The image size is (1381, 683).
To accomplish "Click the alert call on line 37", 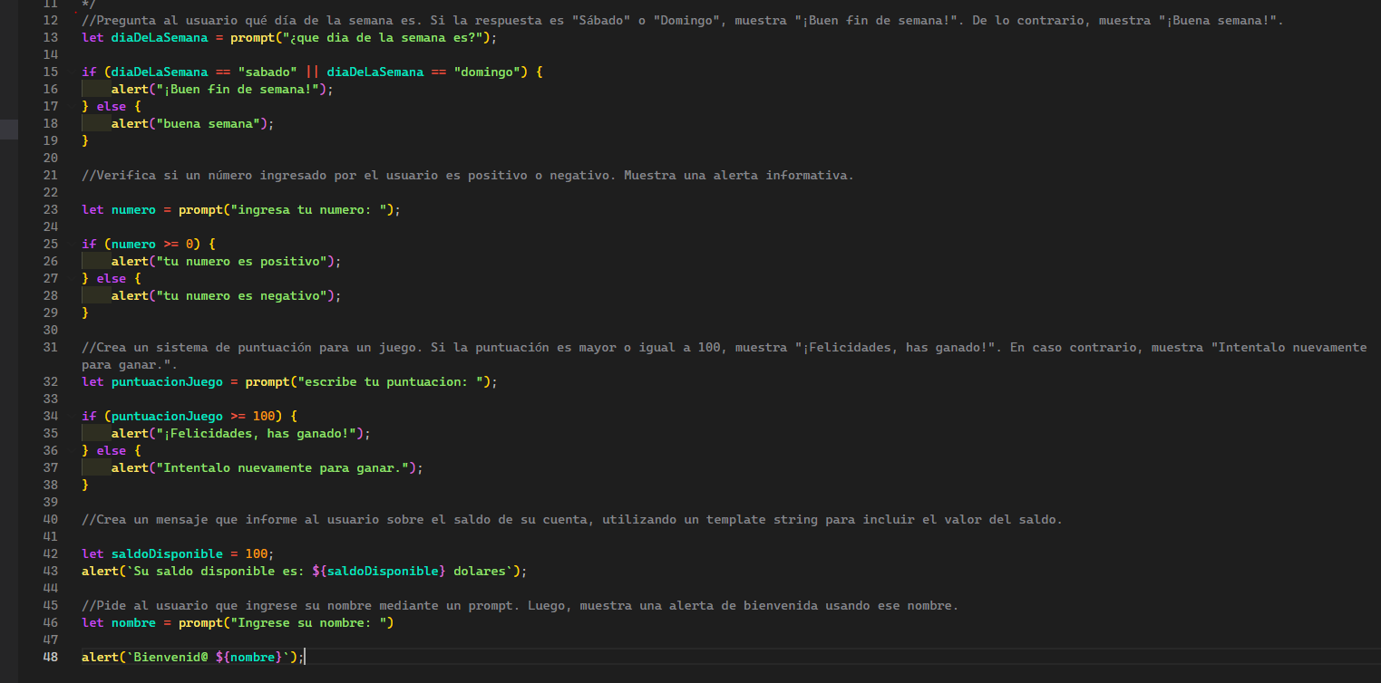I will point(267,467).
